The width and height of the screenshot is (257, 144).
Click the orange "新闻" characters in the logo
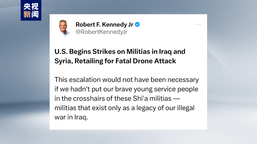coord(31,14)
